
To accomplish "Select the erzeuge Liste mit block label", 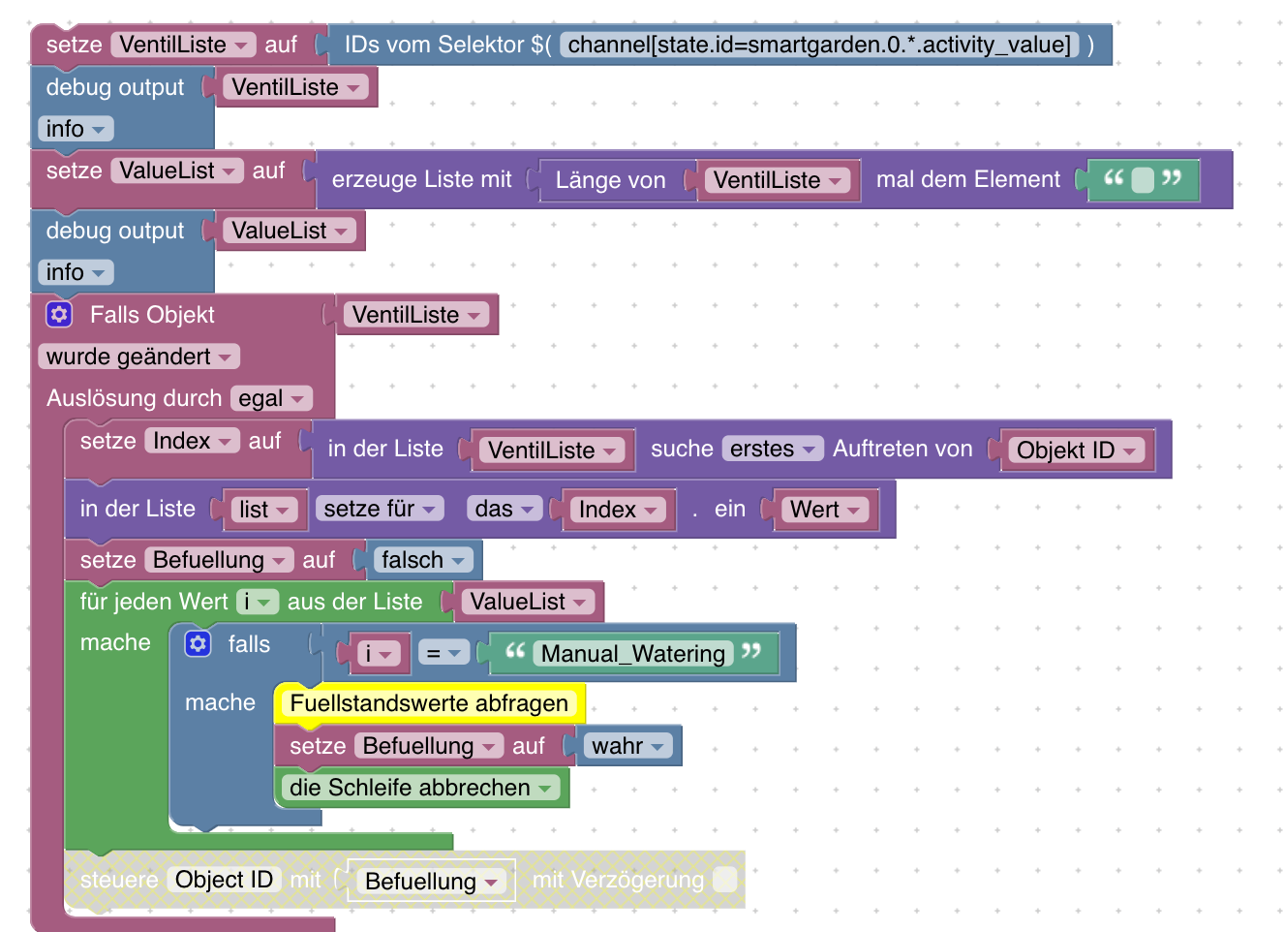I will 421,179.
